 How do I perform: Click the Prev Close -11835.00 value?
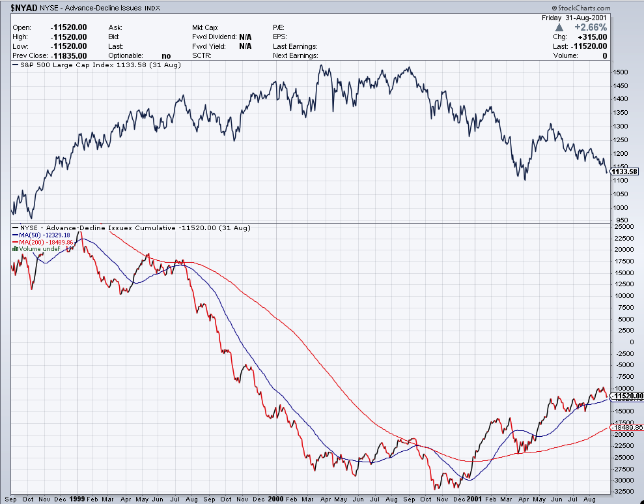[69, 56]
